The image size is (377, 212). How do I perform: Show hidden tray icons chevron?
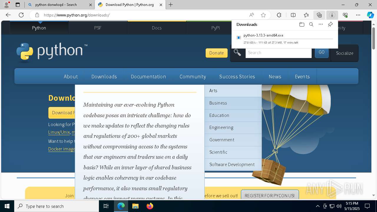click(x=318, y=206)
